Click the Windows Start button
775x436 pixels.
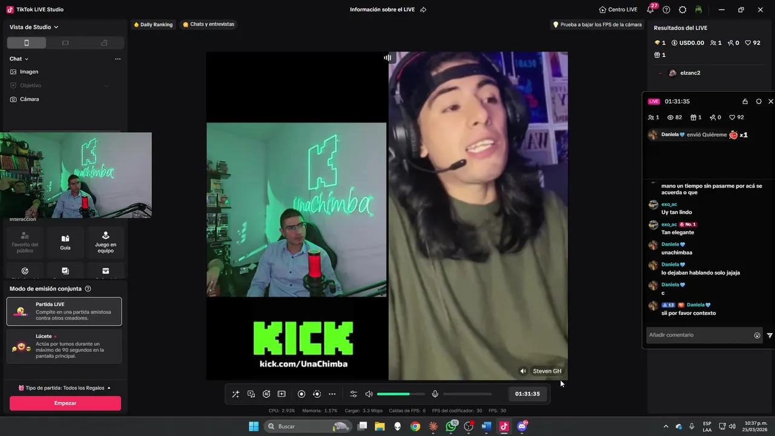[x=254, y=426]
